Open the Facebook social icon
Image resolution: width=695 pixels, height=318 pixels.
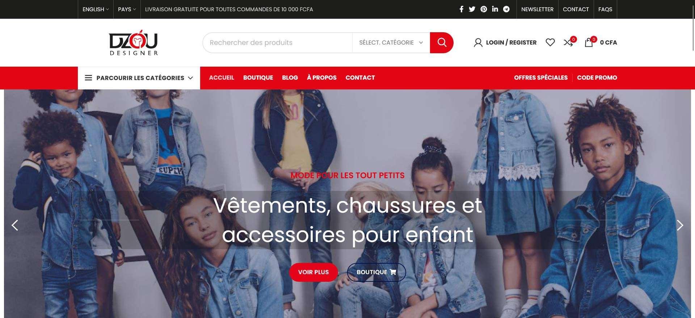[x=461, y=9]
